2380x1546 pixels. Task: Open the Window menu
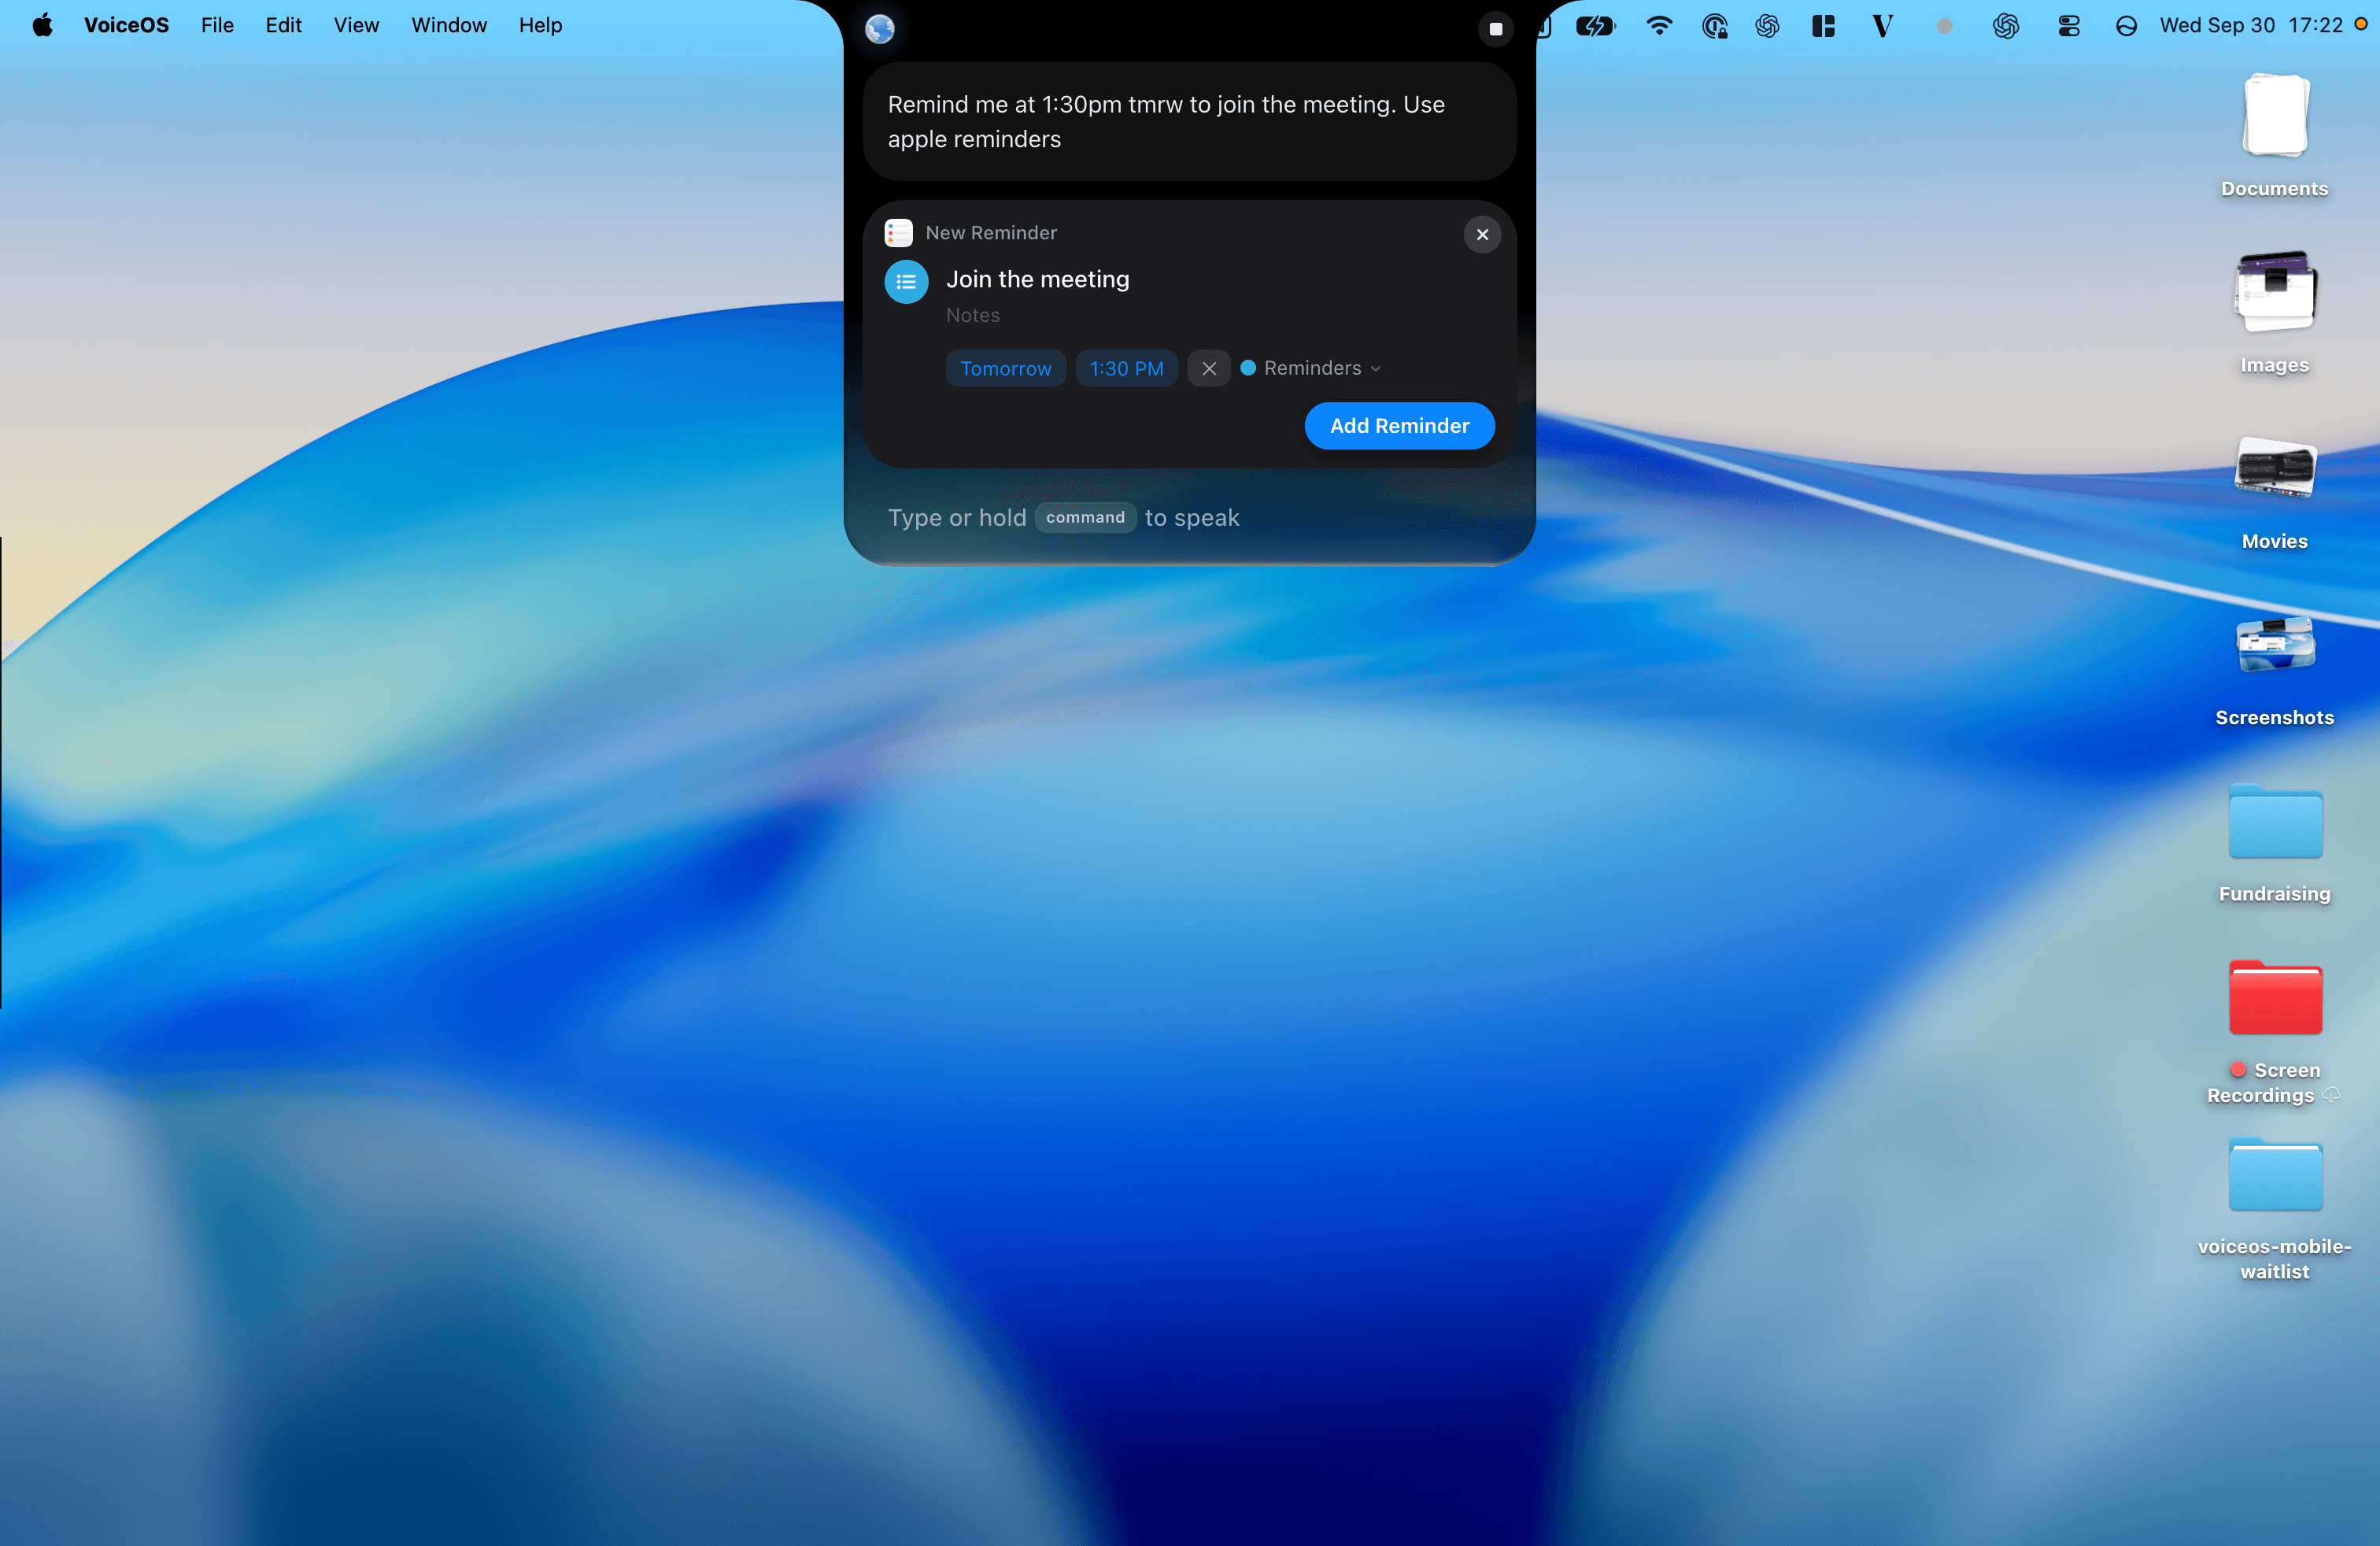449,25
